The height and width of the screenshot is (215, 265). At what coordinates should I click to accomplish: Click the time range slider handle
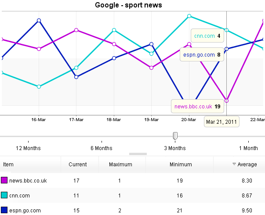tap(175, 136)
